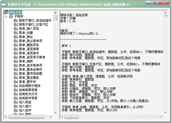Viewport: 172px width, 123px height.
Task: Click tree panel's horizontal scrollbar thumb
Action: point(26,117)
